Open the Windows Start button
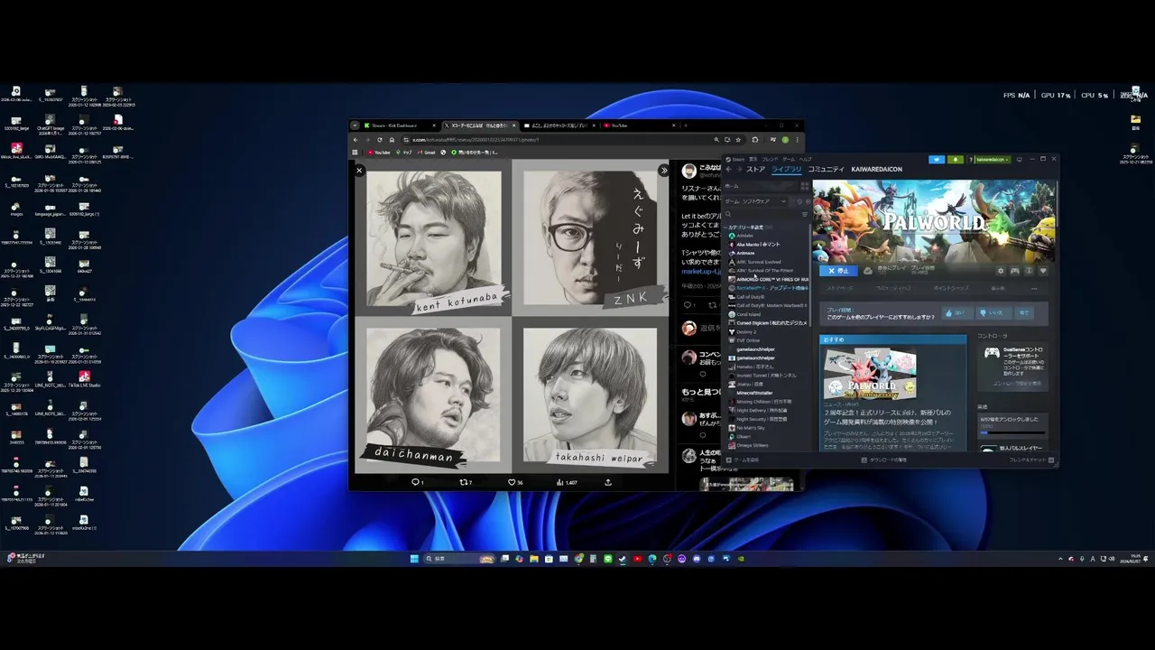Screen dimensions: 1155x650 (x=414, y=559)
